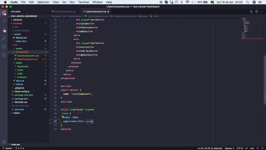The width and height of the screenshot is (266, 150).
Task: Collapse the public folder
Action: click(x=17, y=34)
